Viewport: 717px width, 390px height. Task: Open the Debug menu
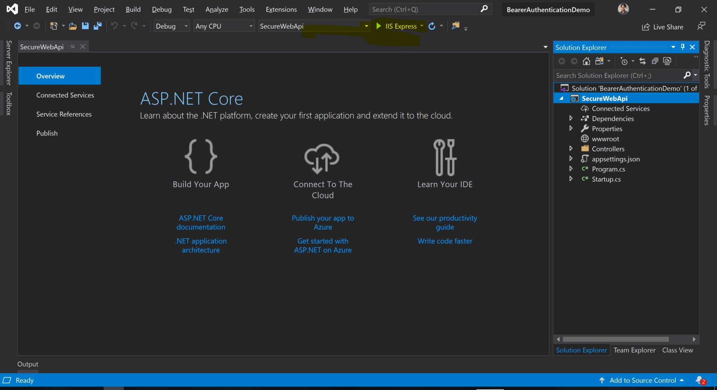(x=161, y=9)
